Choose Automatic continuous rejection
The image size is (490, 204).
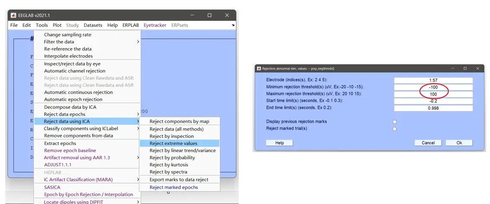[x=87, y=92]
